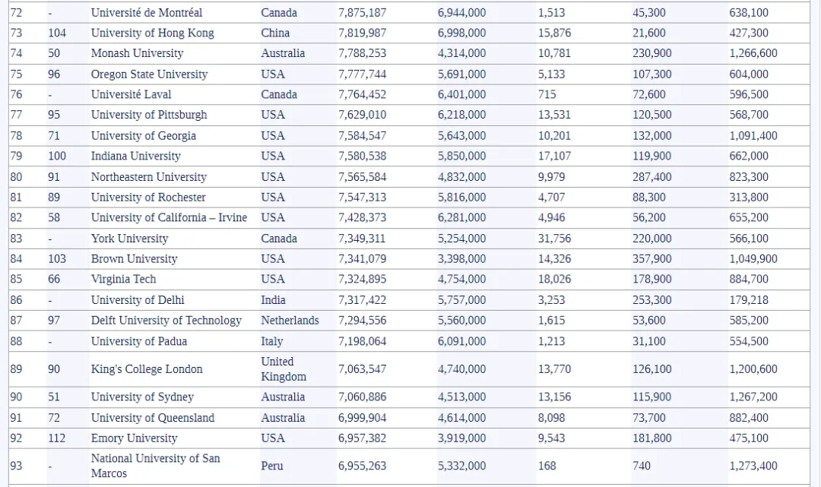The height and width of the screenshot is (487, 821).
Task: Click the University of Padua name
Action: 138,341
